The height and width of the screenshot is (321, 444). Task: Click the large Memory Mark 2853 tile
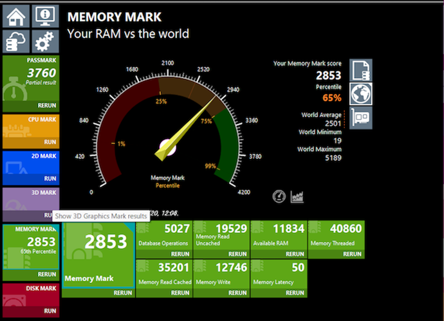pyautogui.click(x=98, y=255)
